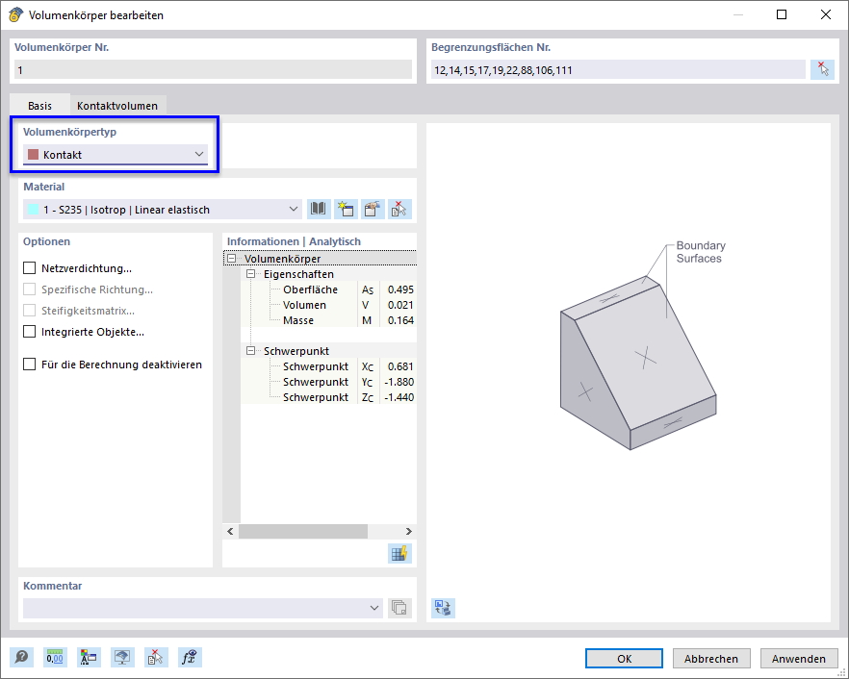Click the Anwenden button

pyautogui.click(x=799, y=659)
